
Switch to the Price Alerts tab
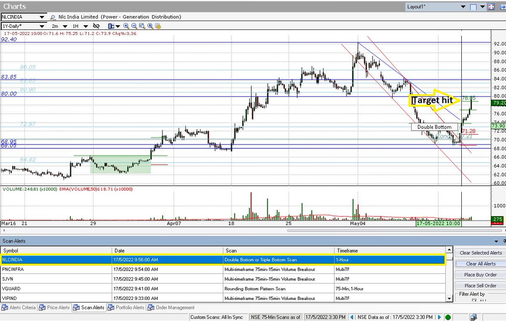coord(54,308)
